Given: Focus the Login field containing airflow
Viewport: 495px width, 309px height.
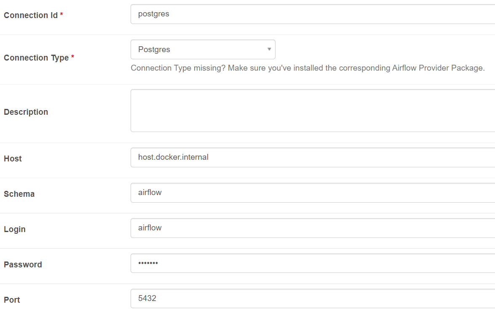Looking at the screenshot, I should [313, 228].
